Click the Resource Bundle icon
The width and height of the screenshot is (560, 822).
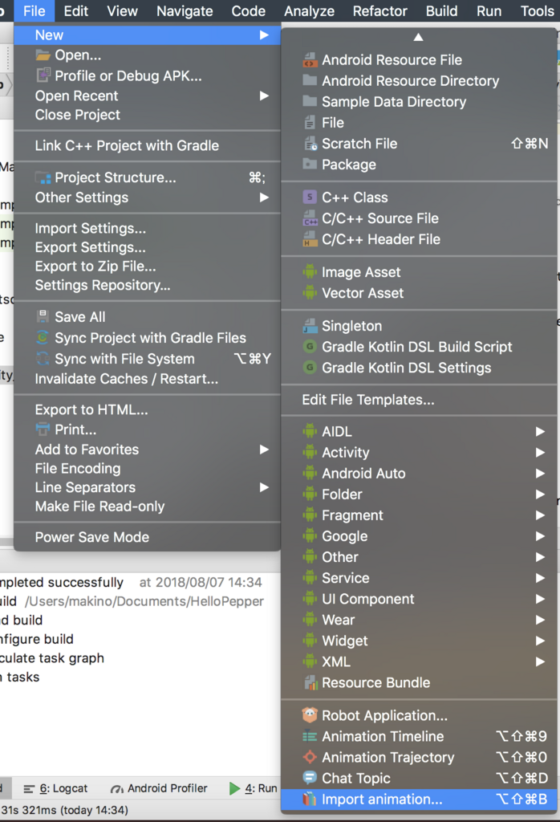[310, 682]
